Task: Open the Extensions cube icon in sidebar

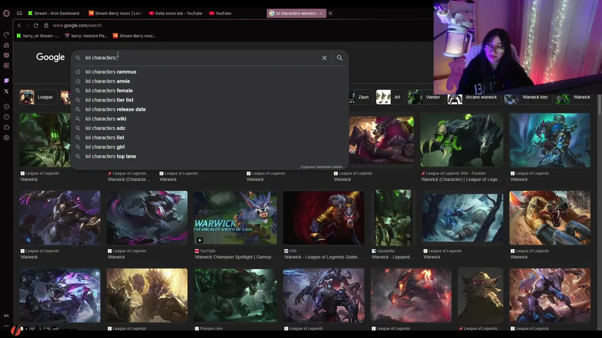Action: (x=6, y=127)
